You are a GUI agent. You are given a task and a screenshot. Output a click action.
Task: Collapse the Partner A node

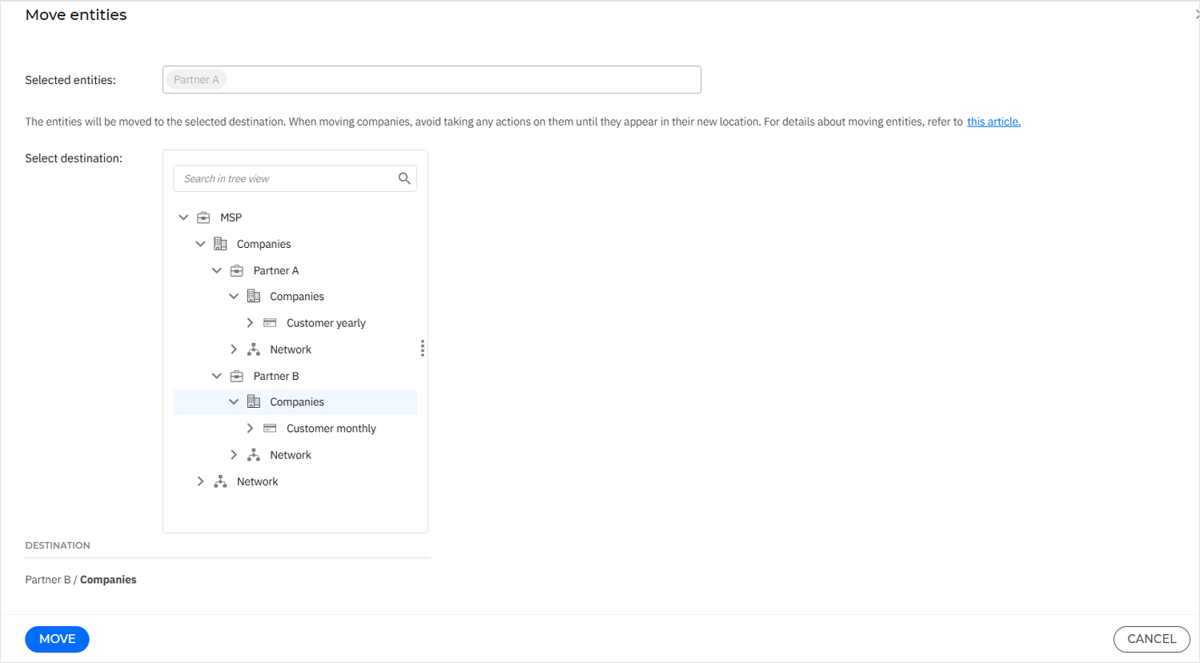(x=216, y=270)
